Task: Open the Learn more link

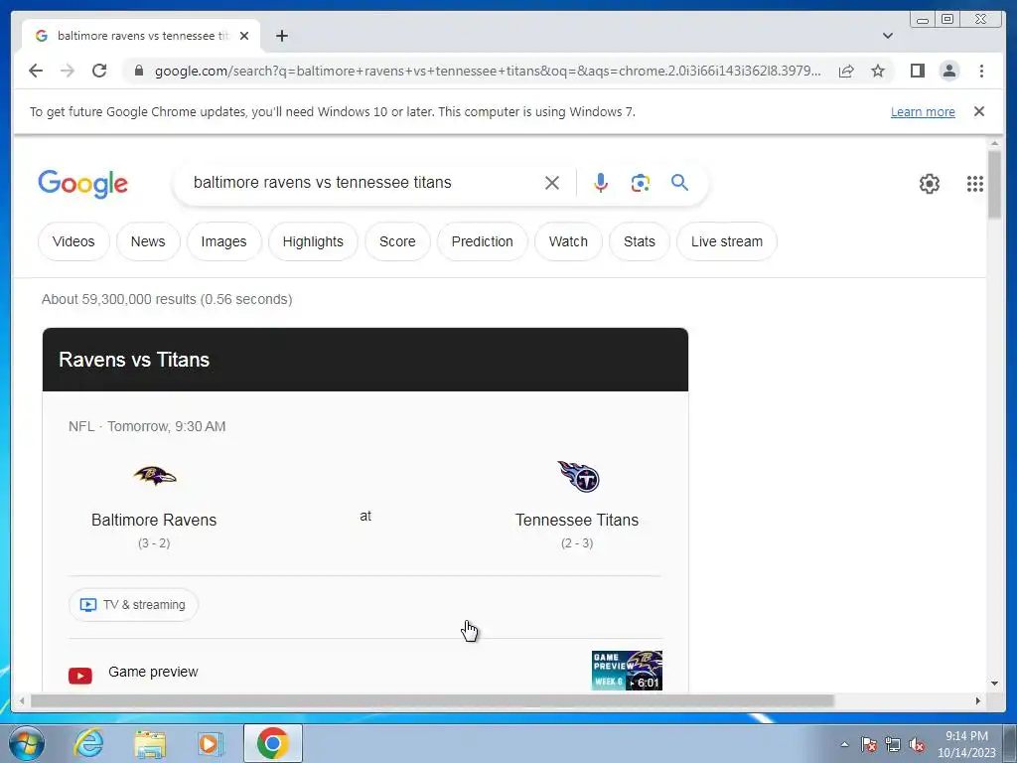Action: coord(923,111)
